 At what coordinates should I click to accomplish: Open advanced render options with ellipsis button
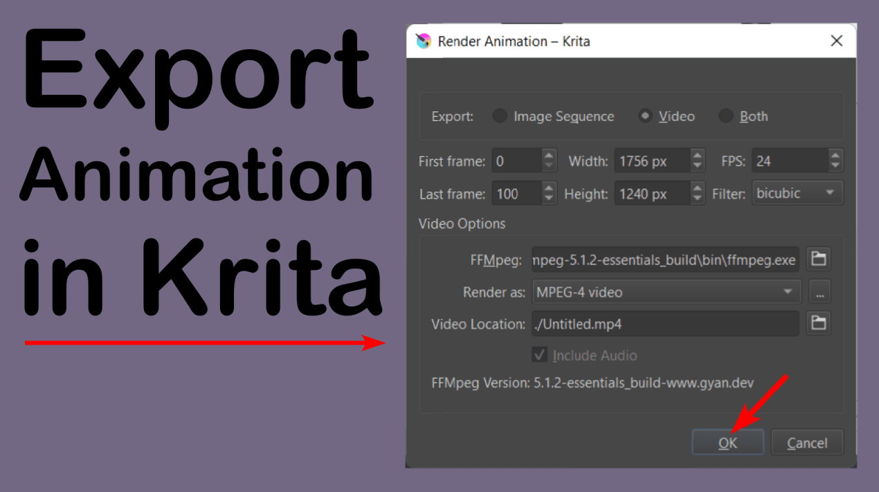click(x=819, y=292)
